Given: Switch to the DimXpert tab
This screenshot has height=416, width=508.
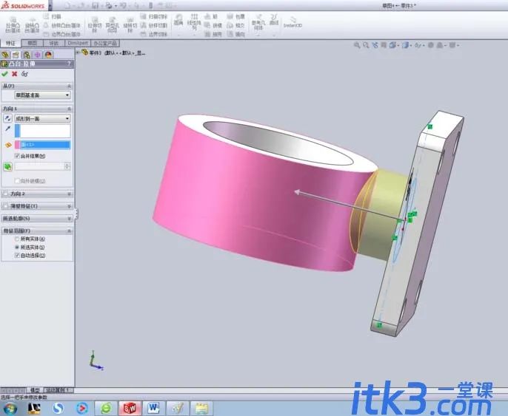Looking at the screenshot, I should point(78,43).
